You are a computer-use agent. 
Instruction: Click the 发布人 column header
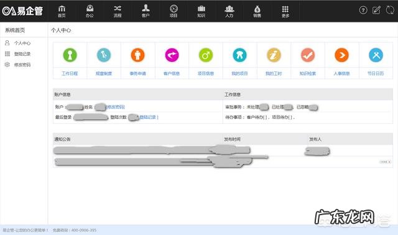315,139
